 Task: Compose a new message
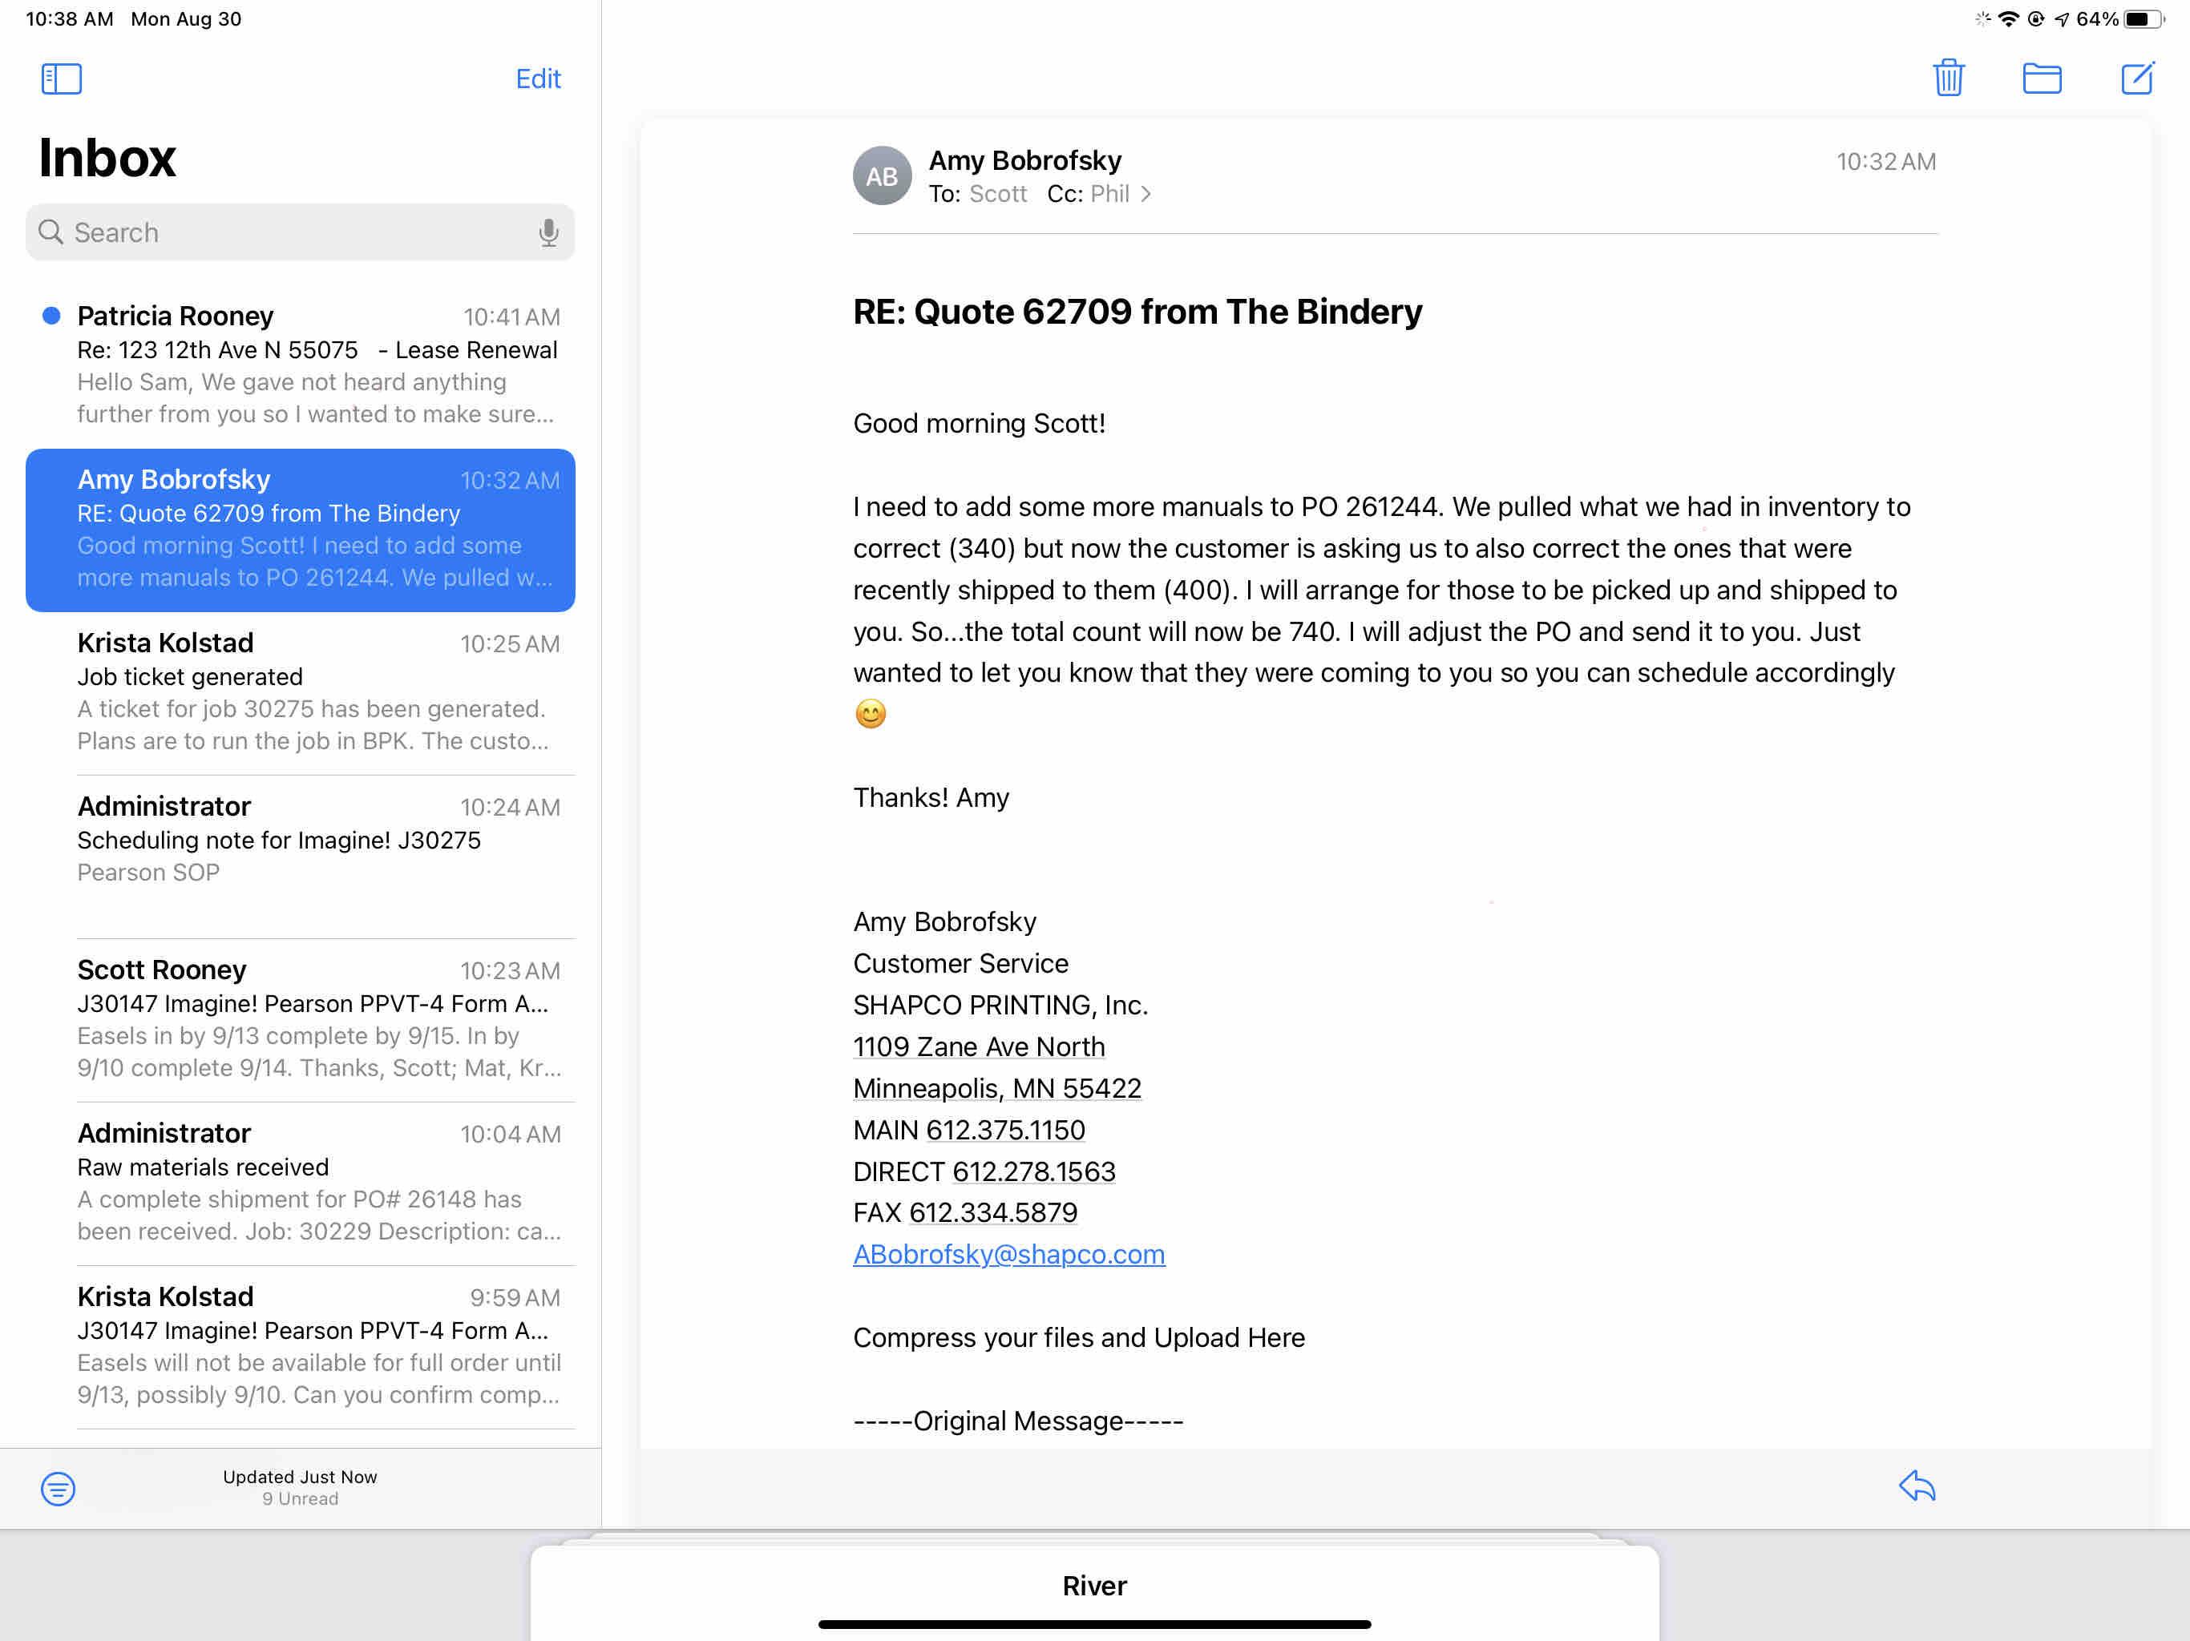[2136, 79]
